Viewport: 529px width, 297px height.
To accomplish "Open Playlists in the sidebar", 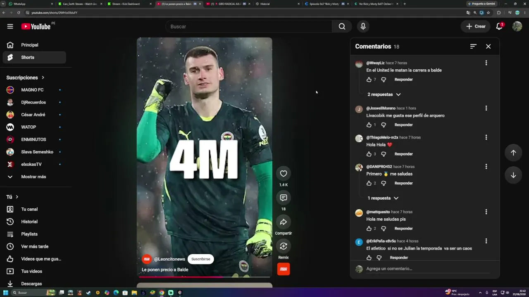I will click(x=34, y=234).
